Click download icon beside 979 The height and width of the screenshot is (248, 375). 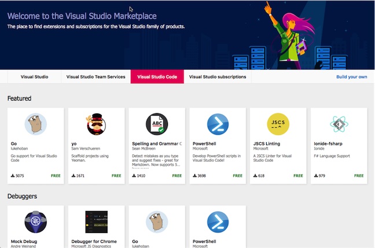[x=316, y=176]
